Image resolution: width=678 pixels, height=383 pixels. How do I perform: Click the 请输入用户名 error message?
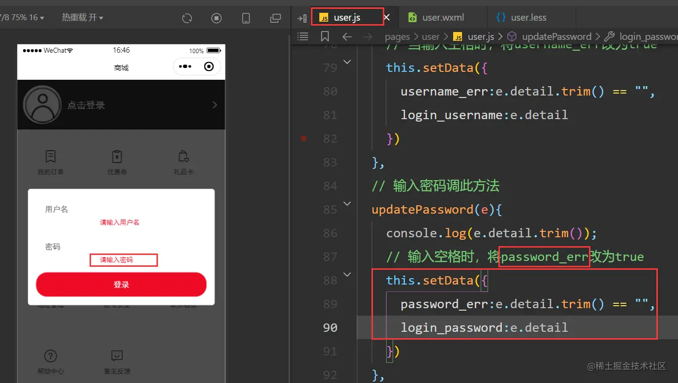(120, 223)
